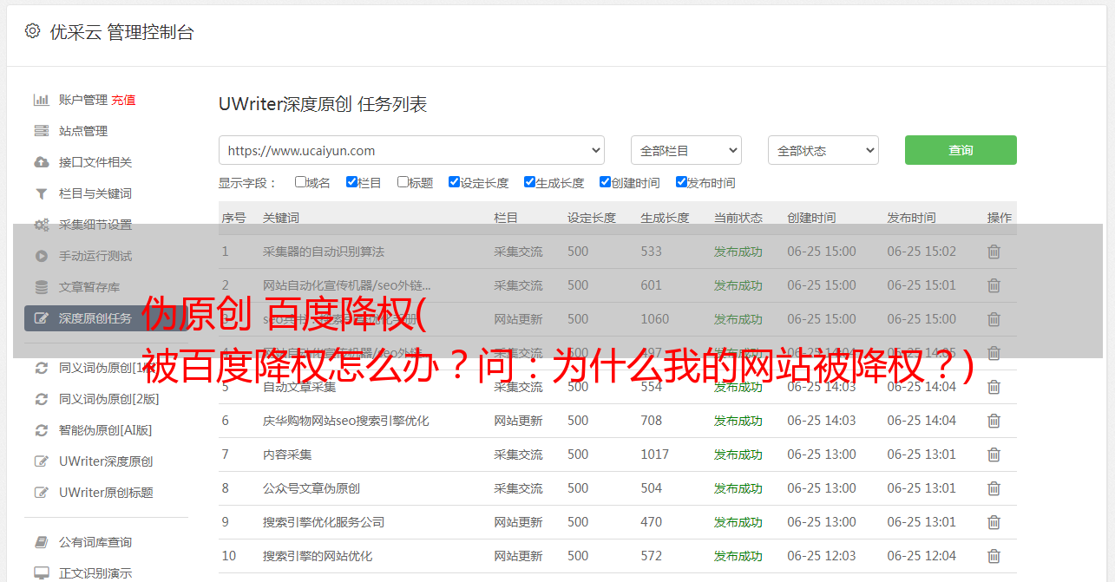Click the refresh icon for 同义词伪原创[2版]
This screenshot has height=582, width=1115.
coord(41,399)
